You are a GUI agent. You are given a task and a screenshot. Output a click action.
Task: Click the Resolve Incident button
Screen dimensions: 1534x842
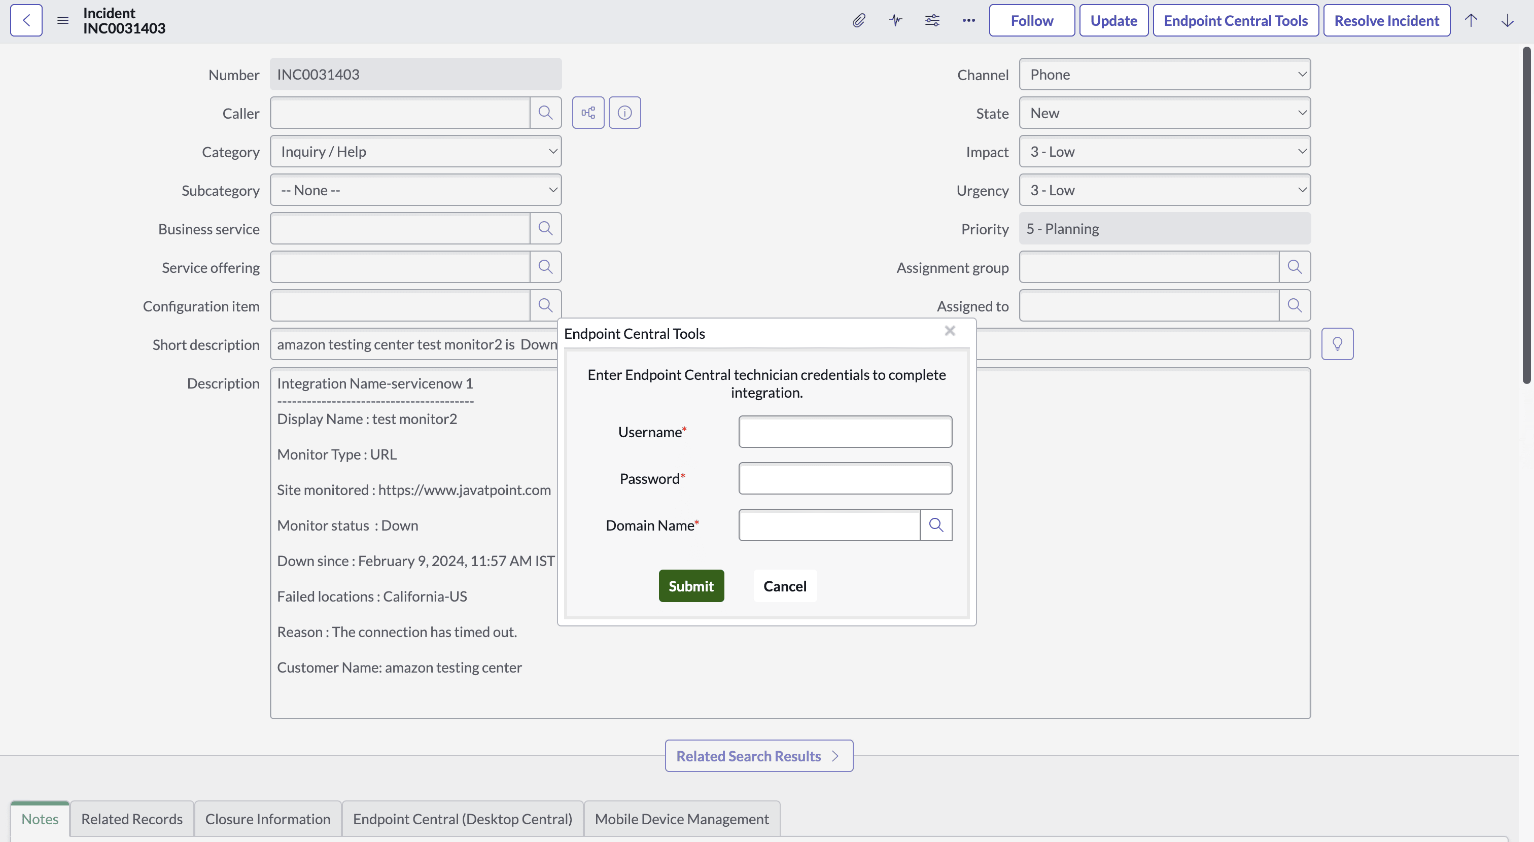pyautogui.click(x=1386, y=20)
